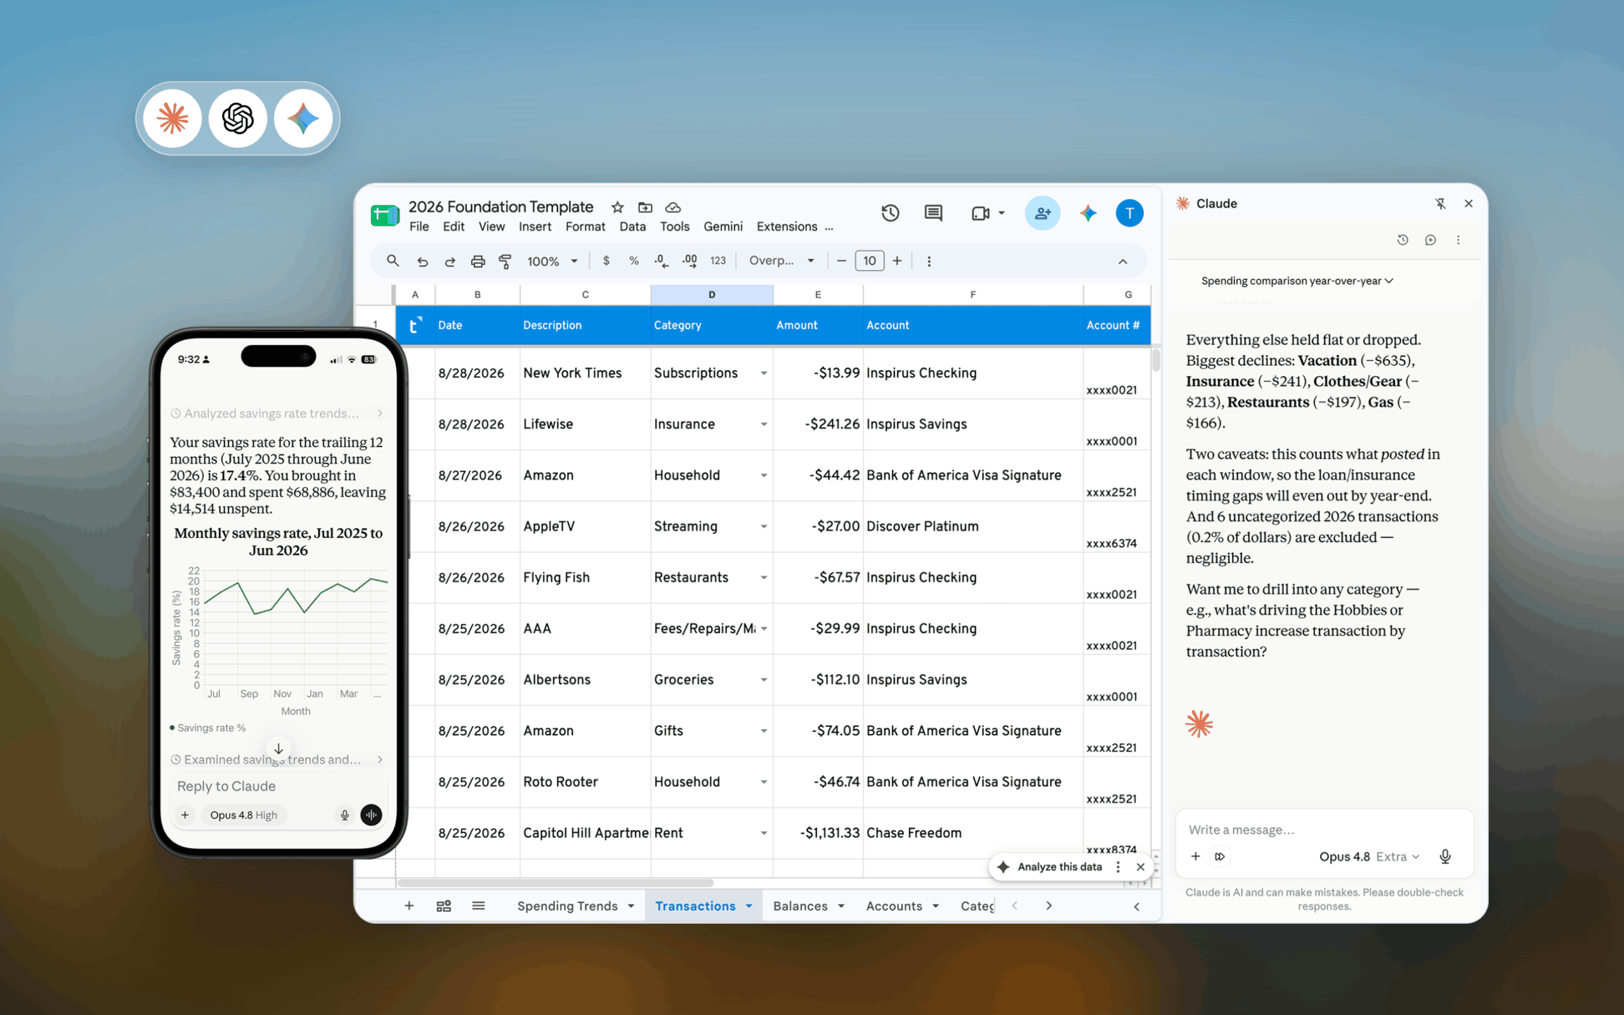Screen dimensions: 1624x1015
Task: Open the new chat icon in Claude panel
Action: (1430, 240)
